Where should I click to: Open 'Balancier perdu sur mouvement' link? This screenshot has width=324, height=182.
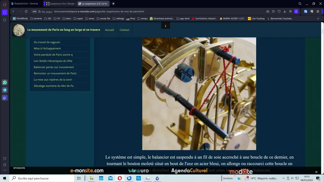pyautogui.click(x=54, y=67)
